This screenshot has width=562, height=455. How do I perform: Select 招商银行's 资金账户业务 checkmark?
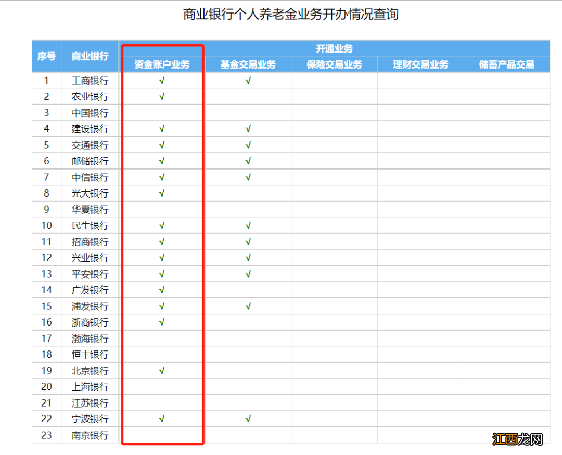[162, 241]
